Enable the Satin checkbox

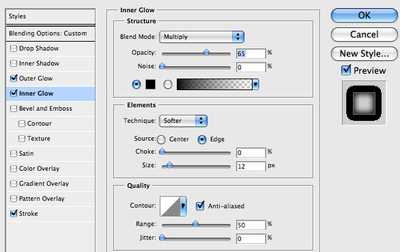coord(14,154)
